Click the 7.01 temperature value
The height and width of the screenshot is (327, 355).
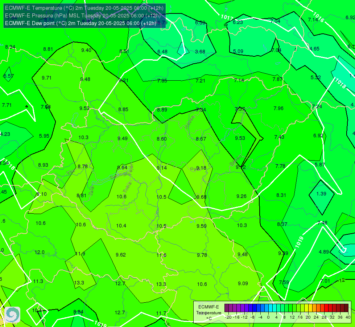325,281
